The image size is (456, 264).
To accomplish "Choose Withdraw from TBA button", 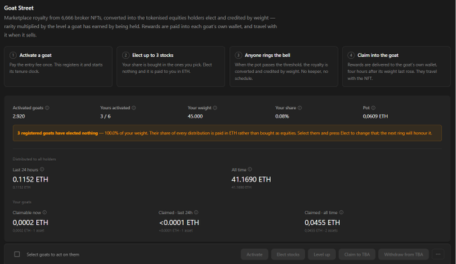I will pos(404,255).
